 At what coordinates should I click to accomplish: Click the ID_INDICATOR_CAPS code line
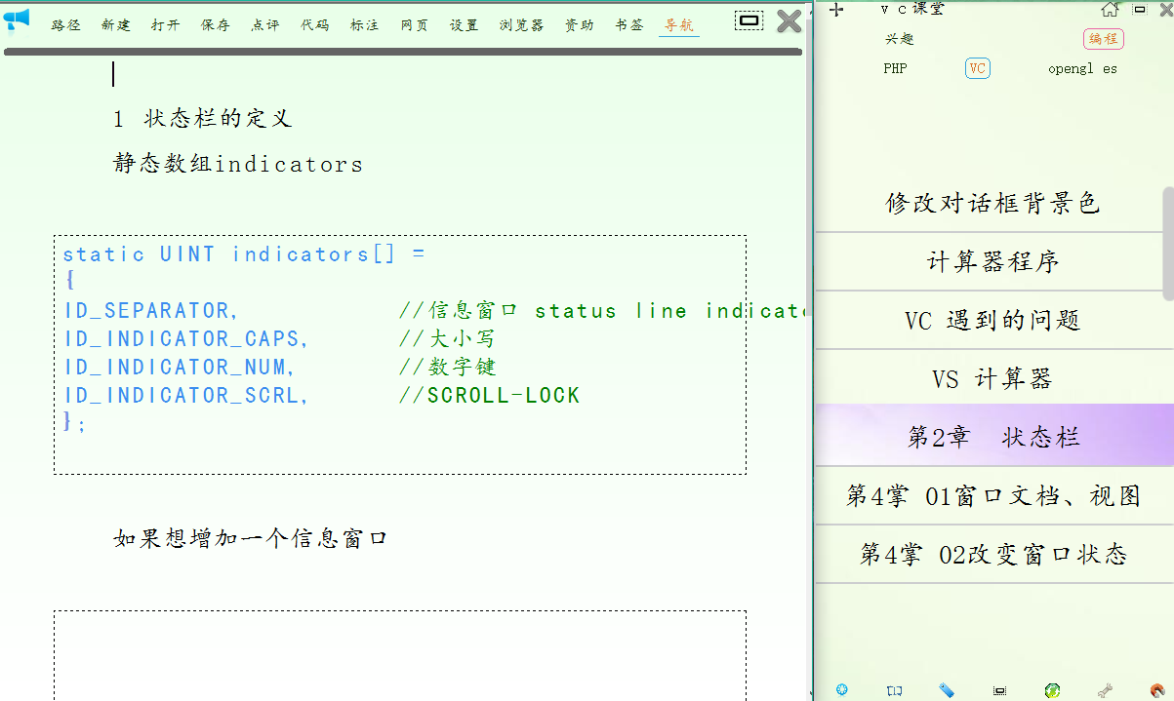click(x=186, y=339)
